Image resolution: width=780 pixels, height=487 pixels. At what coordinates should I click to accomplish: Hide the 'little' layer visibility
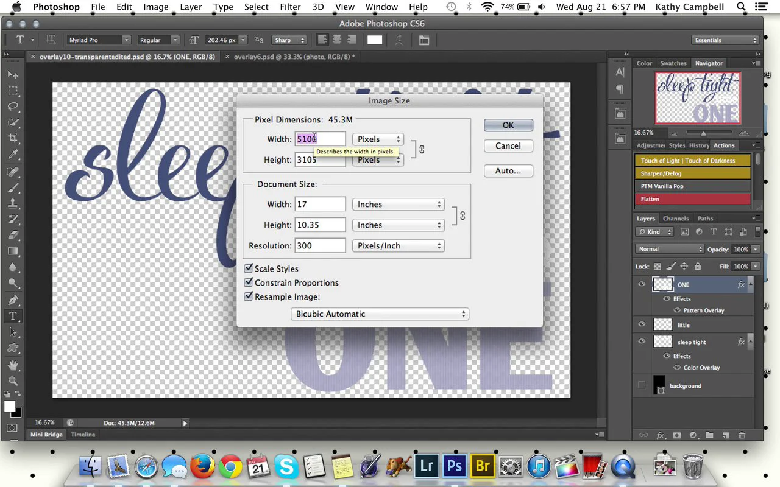(642, 324)
